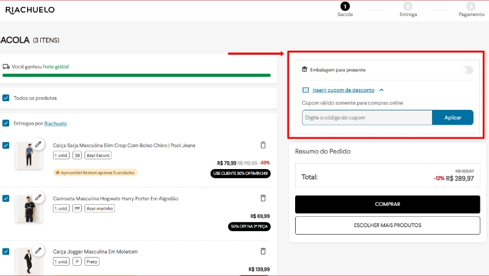This screenshot has height=276, width=489.
Task: Uncheck the Todos os produtos checkbox
Action: [x=6, y=98]
